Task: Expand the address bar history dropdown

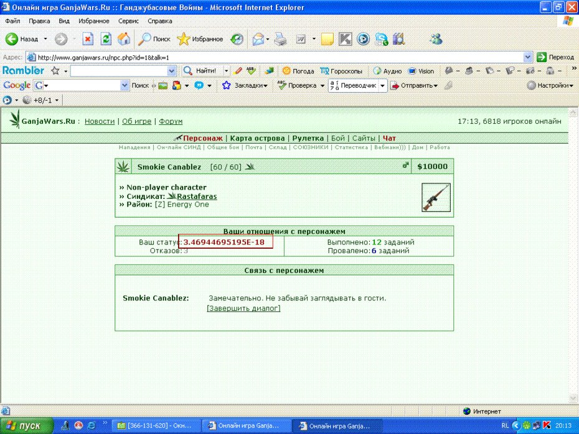Action: pos(528,57)
